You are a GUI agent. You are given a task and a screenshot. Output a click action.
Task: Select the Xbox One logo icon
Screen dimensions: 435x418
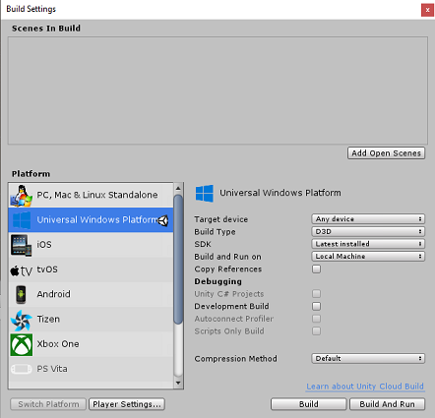(22, 344)
